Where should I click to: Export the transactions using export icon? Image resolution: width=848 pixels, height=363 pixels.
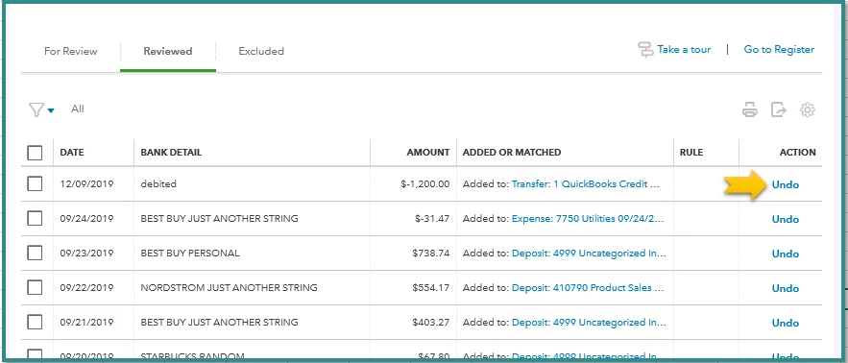tap(778, 109)
